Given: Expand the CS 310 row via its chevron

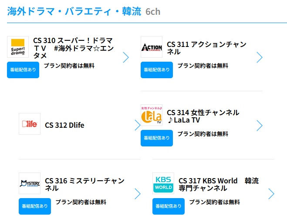Looking at the screenshot, I should point(126,57).
